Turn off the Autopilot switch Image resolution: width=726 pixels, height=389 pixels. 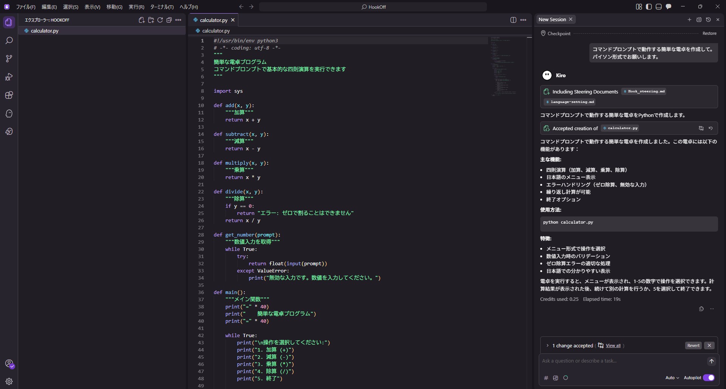point(708,378)
